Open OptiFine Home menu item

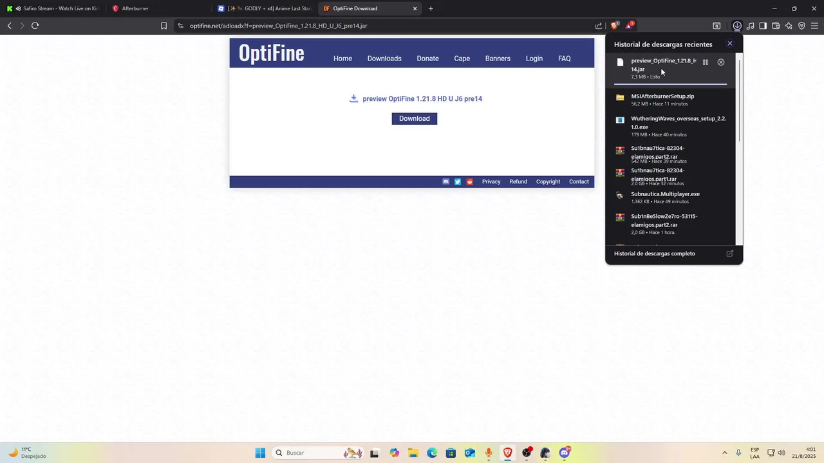(x=342, y=59)
